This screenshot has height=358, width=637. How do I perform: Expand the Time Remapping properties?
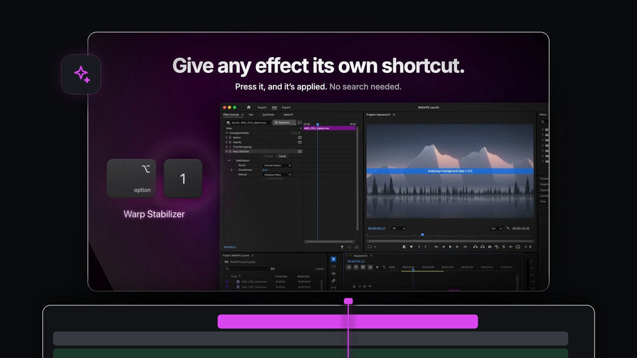(227, 147)
